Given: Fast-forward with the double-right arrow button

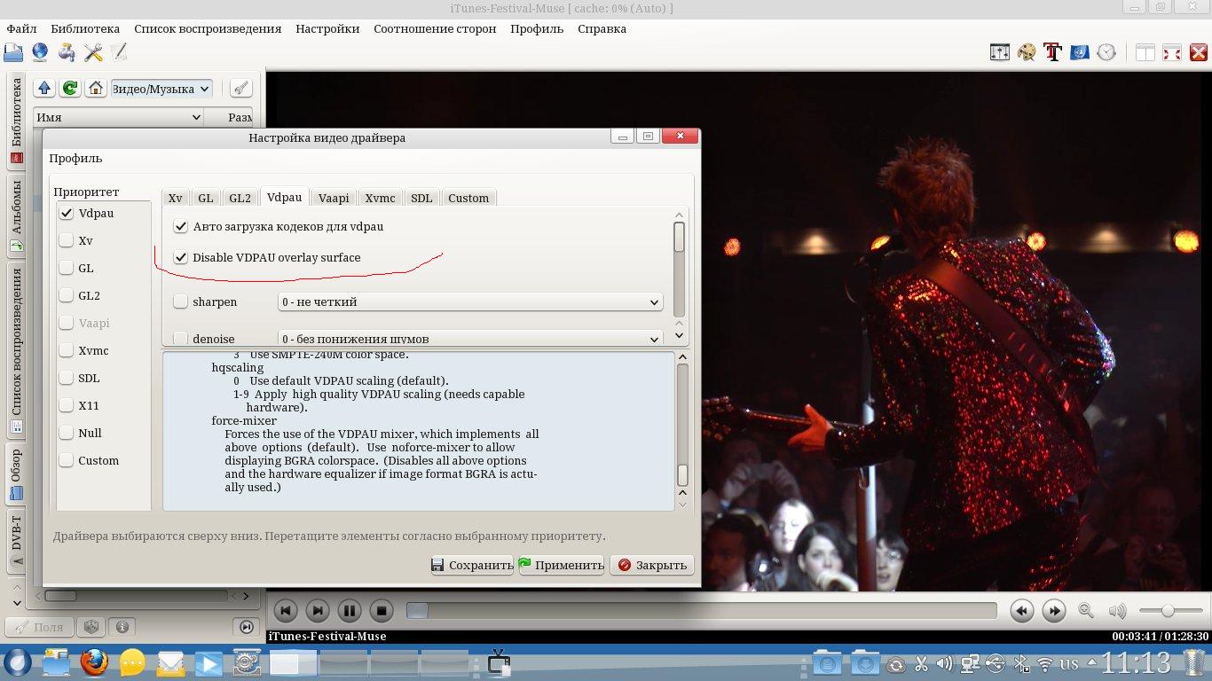Looking at the screenshot, I should (x=1054, y=610).
